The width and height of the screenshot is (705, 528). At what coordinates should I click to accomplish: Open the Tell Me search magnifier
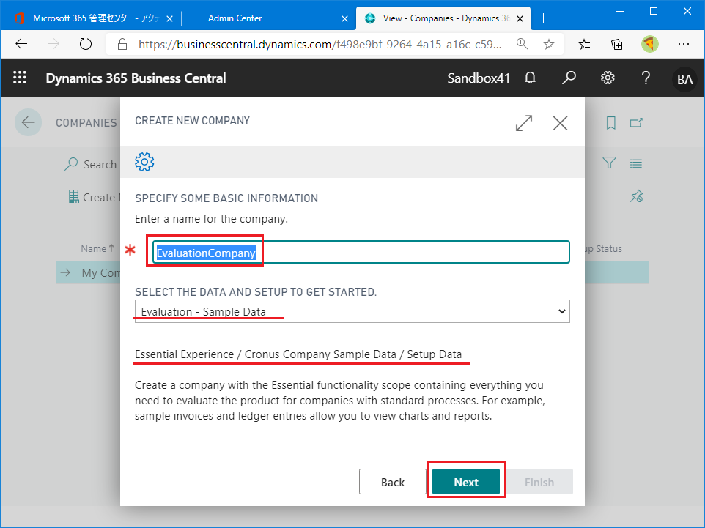click(569, 78)
